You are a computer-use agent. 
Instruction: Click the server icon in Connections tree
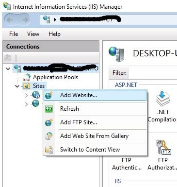pyautogui.click(x=17, y=68)
